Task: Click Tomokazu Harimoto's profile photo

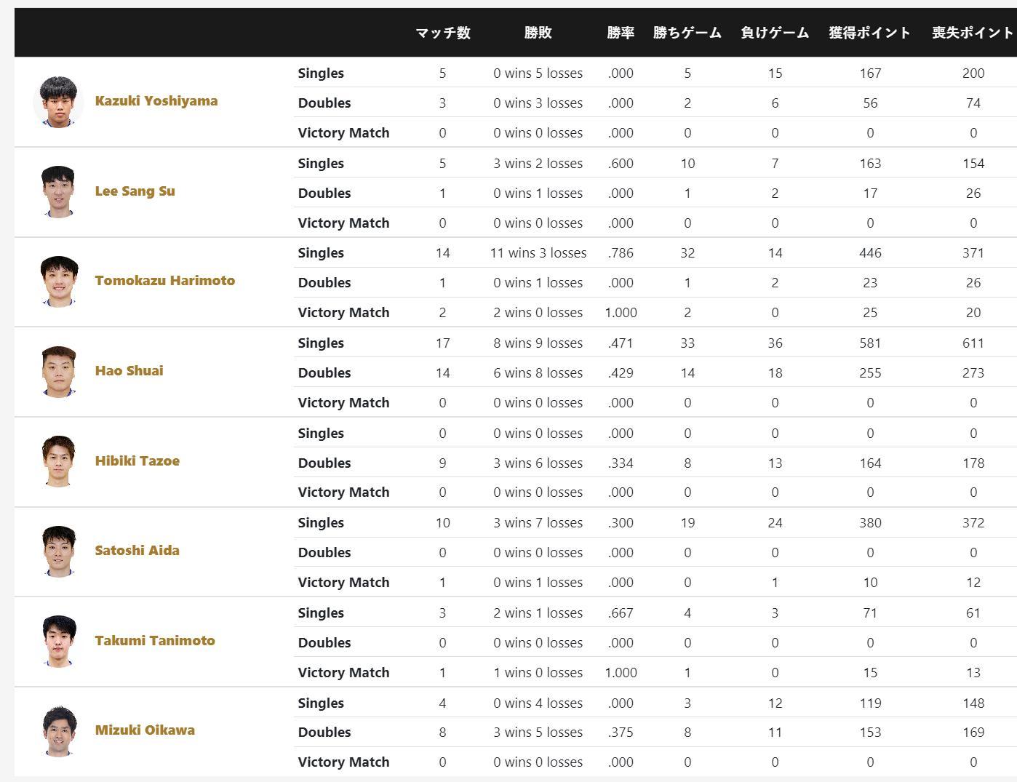Action: [x=58, y=282]
